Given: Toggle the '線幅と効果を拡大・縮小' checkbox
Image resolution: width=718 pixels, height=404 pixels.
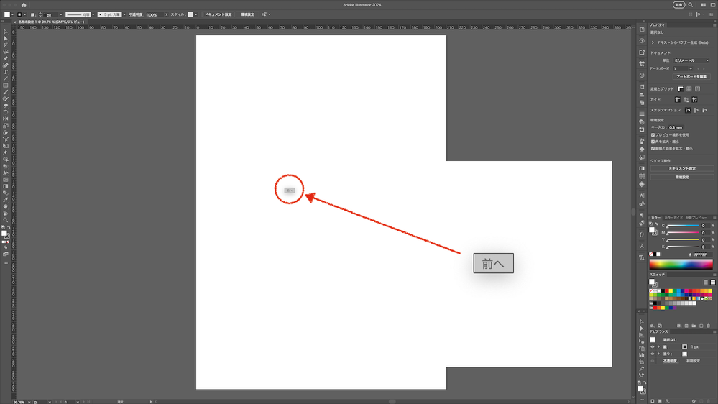Looking at the screenshot, I should [653, 148].
